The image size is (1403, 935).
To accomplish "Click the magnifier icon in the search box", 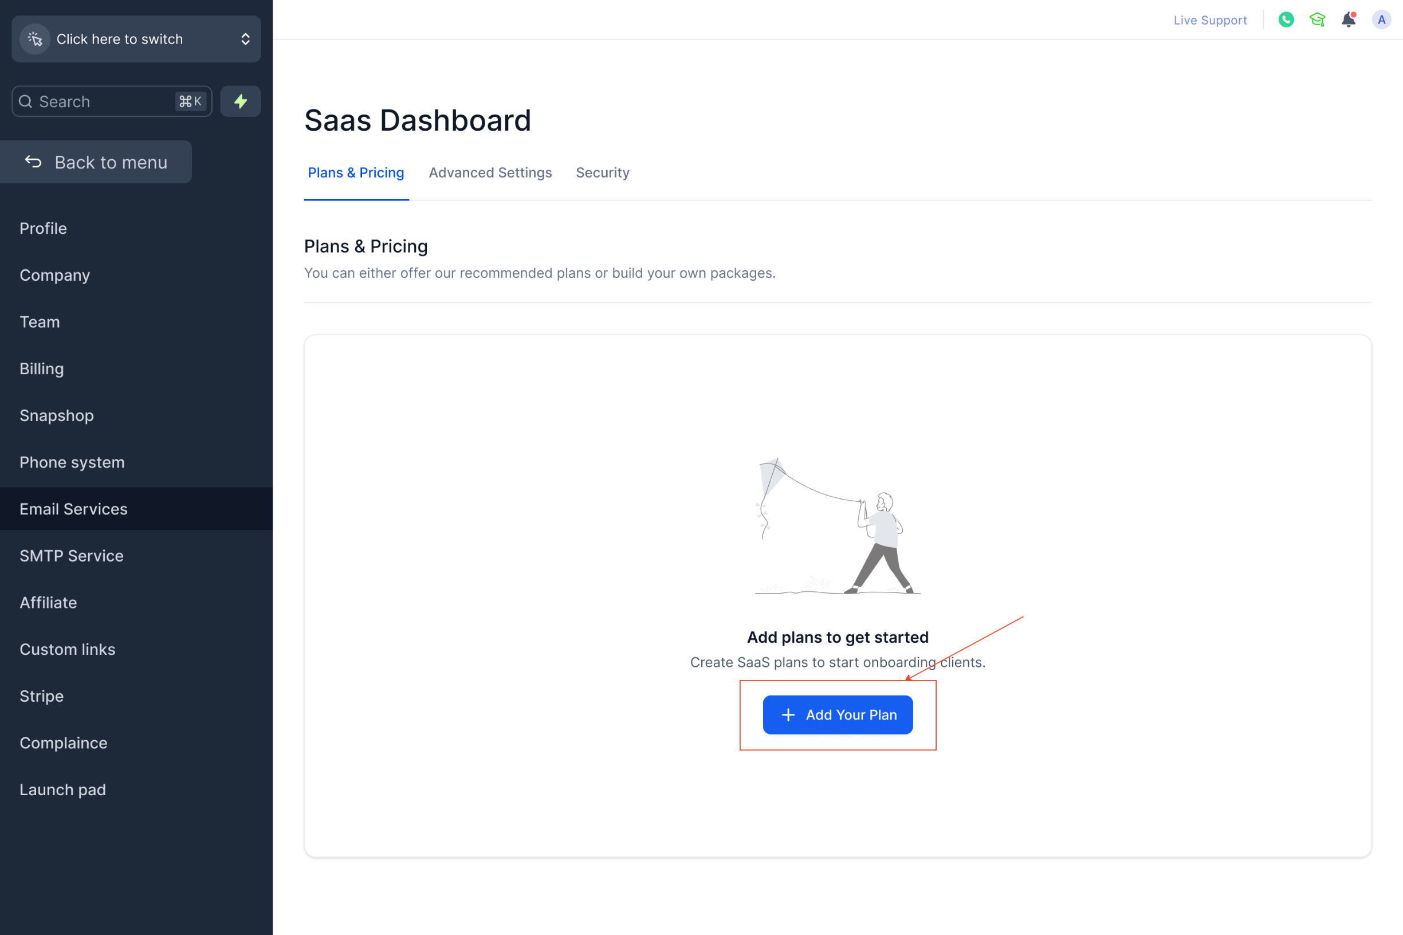I will pos(26,101).
